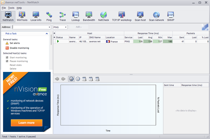Click the host table column selector dot
The width and height of the screenshot is (210, 139).
(x=54, y=33)
